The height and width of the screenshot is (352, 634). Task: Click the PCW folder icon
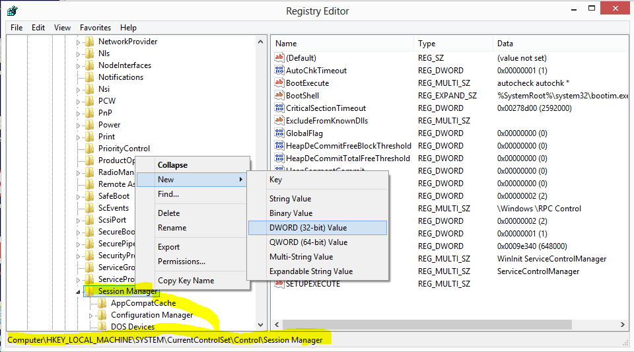click(x=89, y=100)
